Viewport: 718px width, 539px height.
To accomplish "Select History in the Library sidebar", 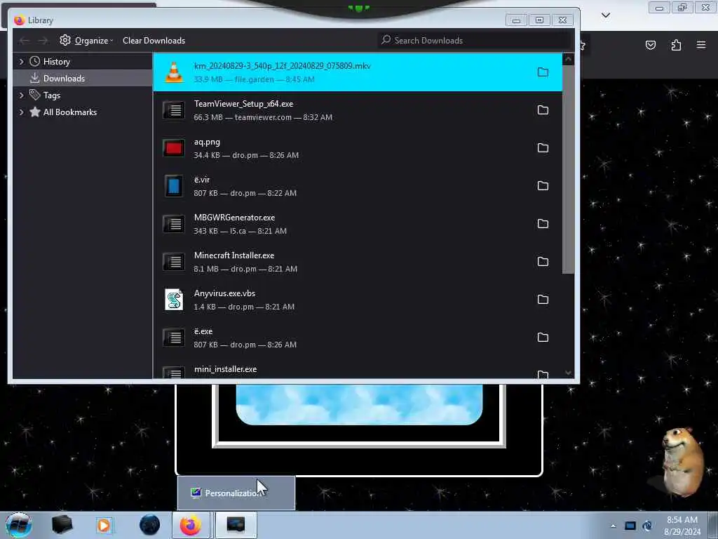I will 56,62.
